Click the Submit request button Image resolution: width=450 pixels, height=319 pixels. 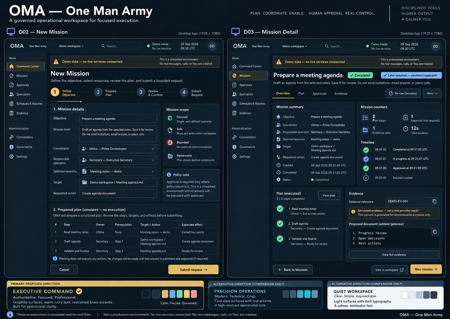[193, 269]
